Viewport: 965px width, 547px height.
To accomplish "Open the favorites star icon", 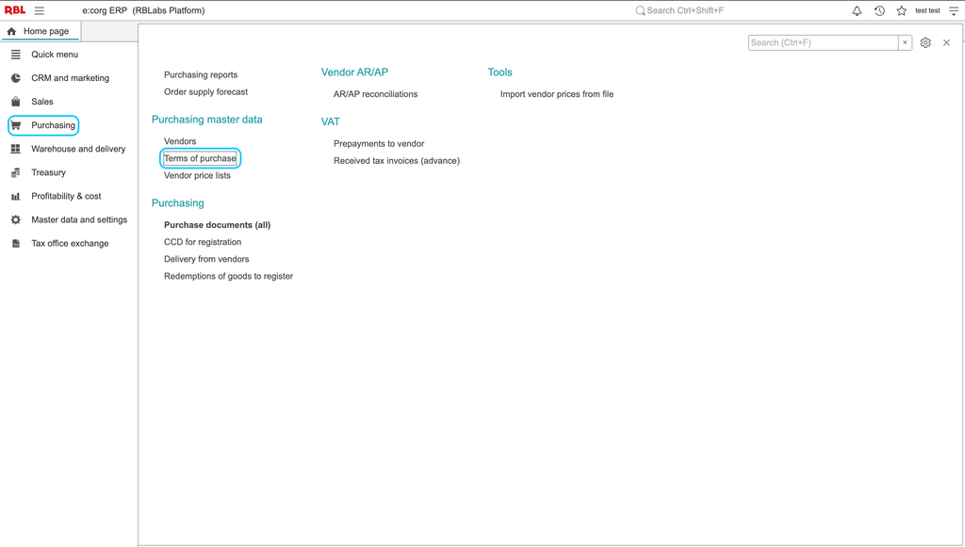I will pos(902,10).
